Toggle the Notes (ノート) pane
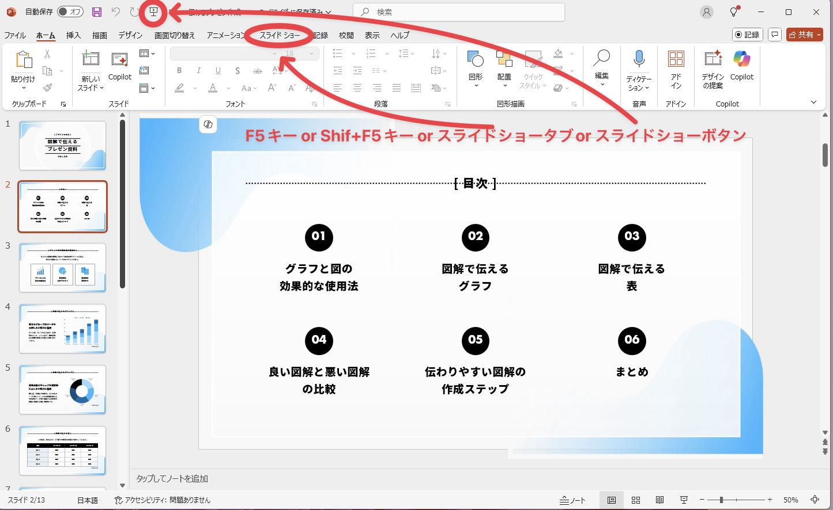Image resolution: width=833 pixels, height=510 pixels. (x=572, y=500)
